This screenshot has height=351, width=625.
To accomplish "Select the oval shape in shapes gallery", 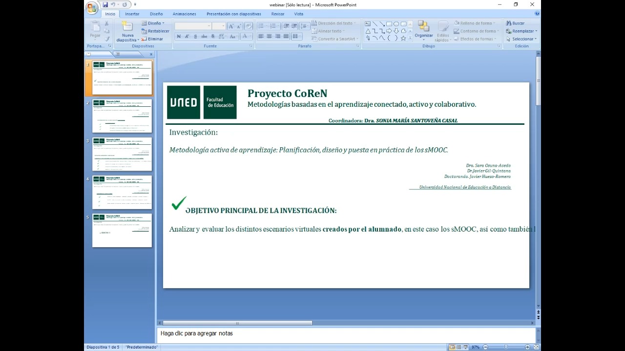I will (396, 24).
